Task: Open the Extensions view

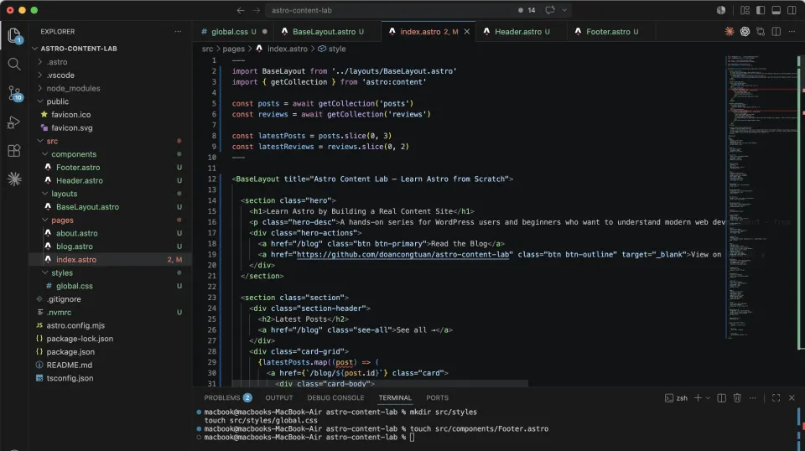Action: click(x=14, y=150)
